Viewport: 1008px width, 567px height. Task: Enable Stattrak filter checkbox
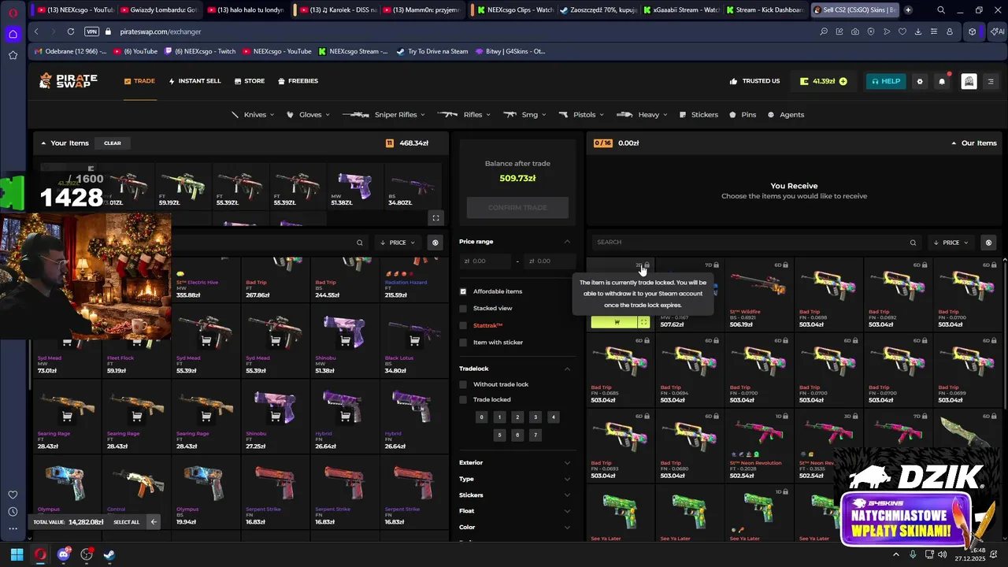click(463, 325)
